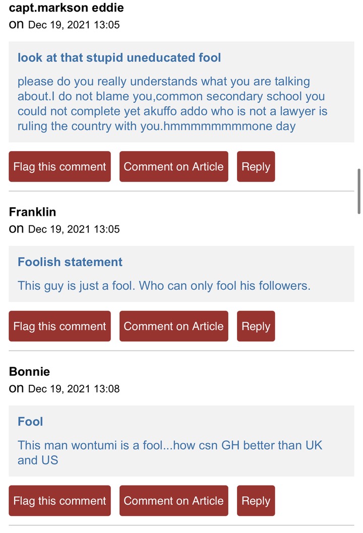Click Comment on Article under Franklin's comment
This screenshot has height=533, width=363.
[173, 326]
